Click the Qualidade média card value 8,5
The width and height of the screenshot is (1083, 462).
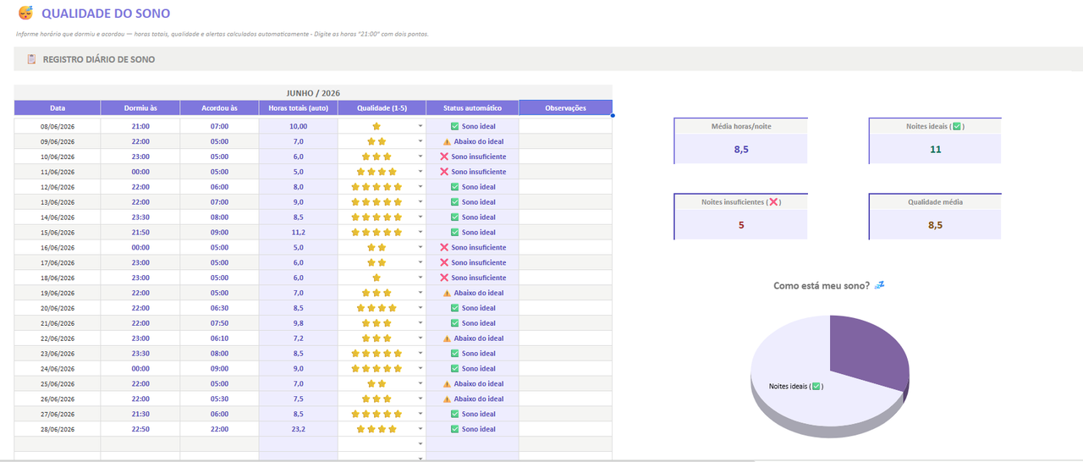[935, 225]
